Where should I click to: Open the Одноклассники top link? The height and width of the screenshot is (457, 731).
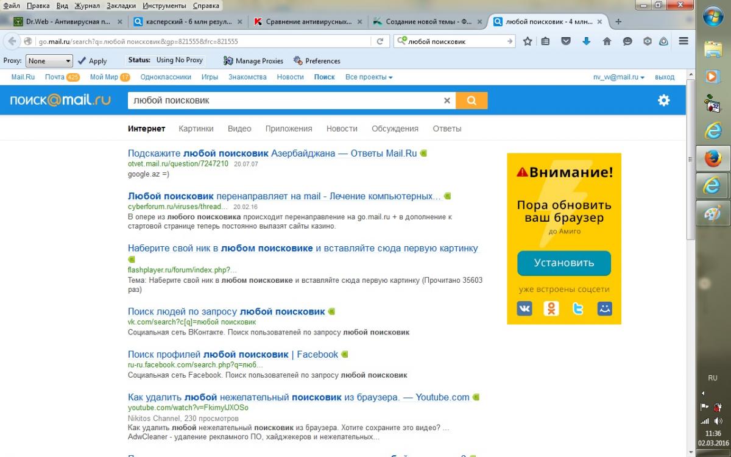pos(166,77)
